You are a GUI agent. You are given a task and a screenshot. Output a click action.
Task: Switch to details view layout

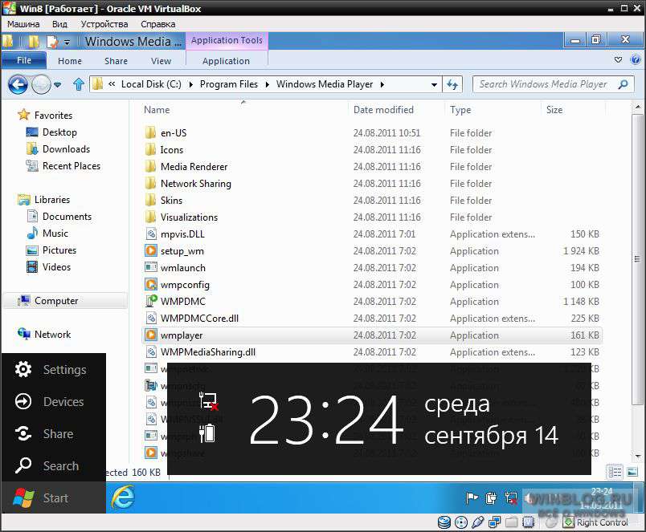615,472
